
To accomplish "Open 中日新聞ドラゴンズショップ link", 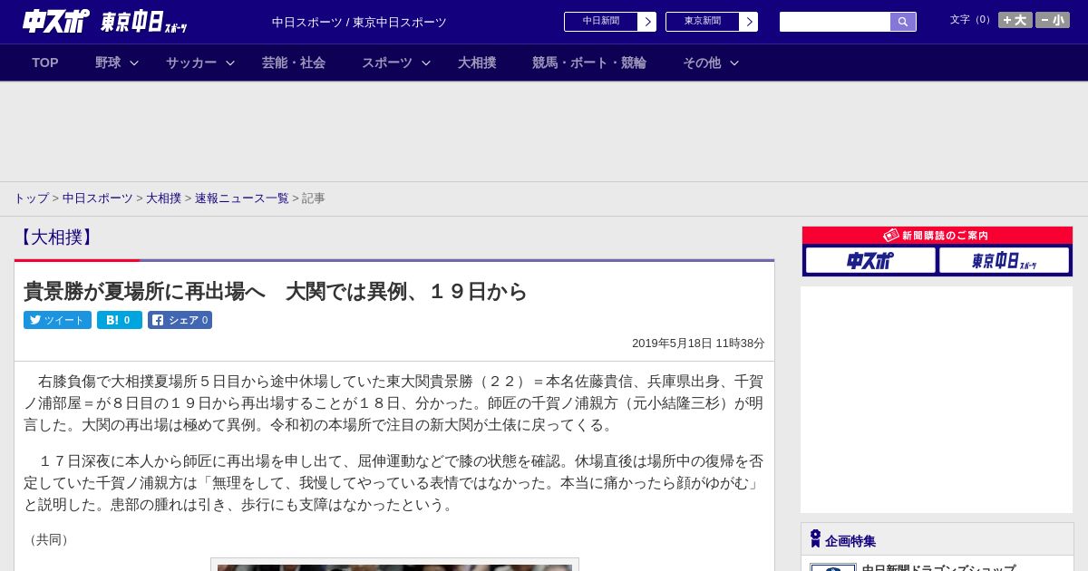I will click(938, 568).
